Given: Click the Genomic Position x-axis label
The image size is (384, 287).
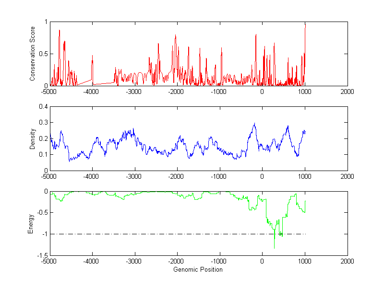Looking at the screenshot, I should (x=198, y=270).
